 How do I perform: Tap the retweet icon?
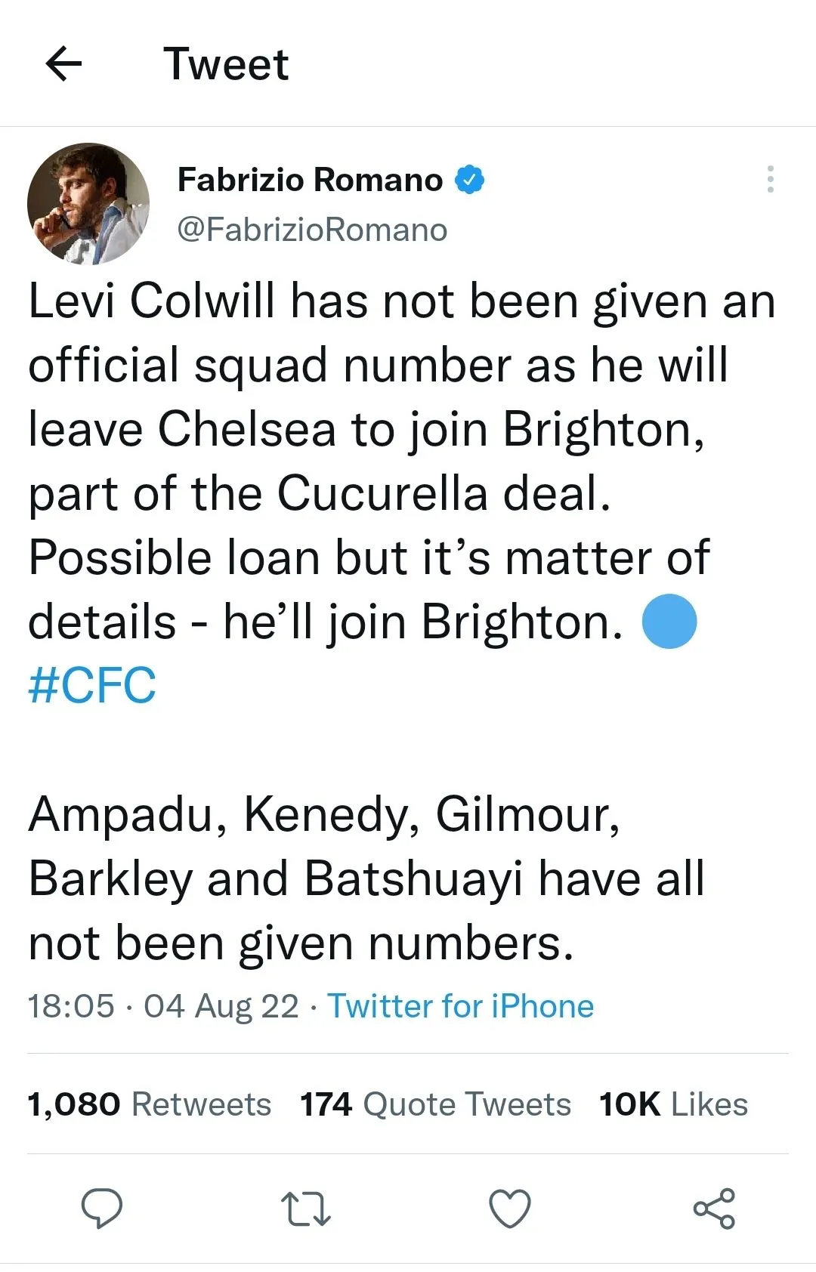coord(305,1208)
